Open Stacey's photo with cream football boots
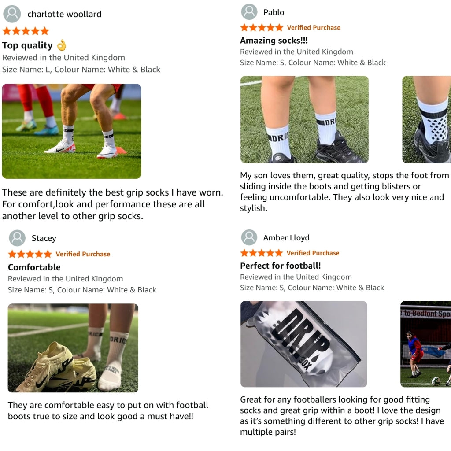This screenshot has width=451, height=451. pyautogui.click(x=73, y=347)
